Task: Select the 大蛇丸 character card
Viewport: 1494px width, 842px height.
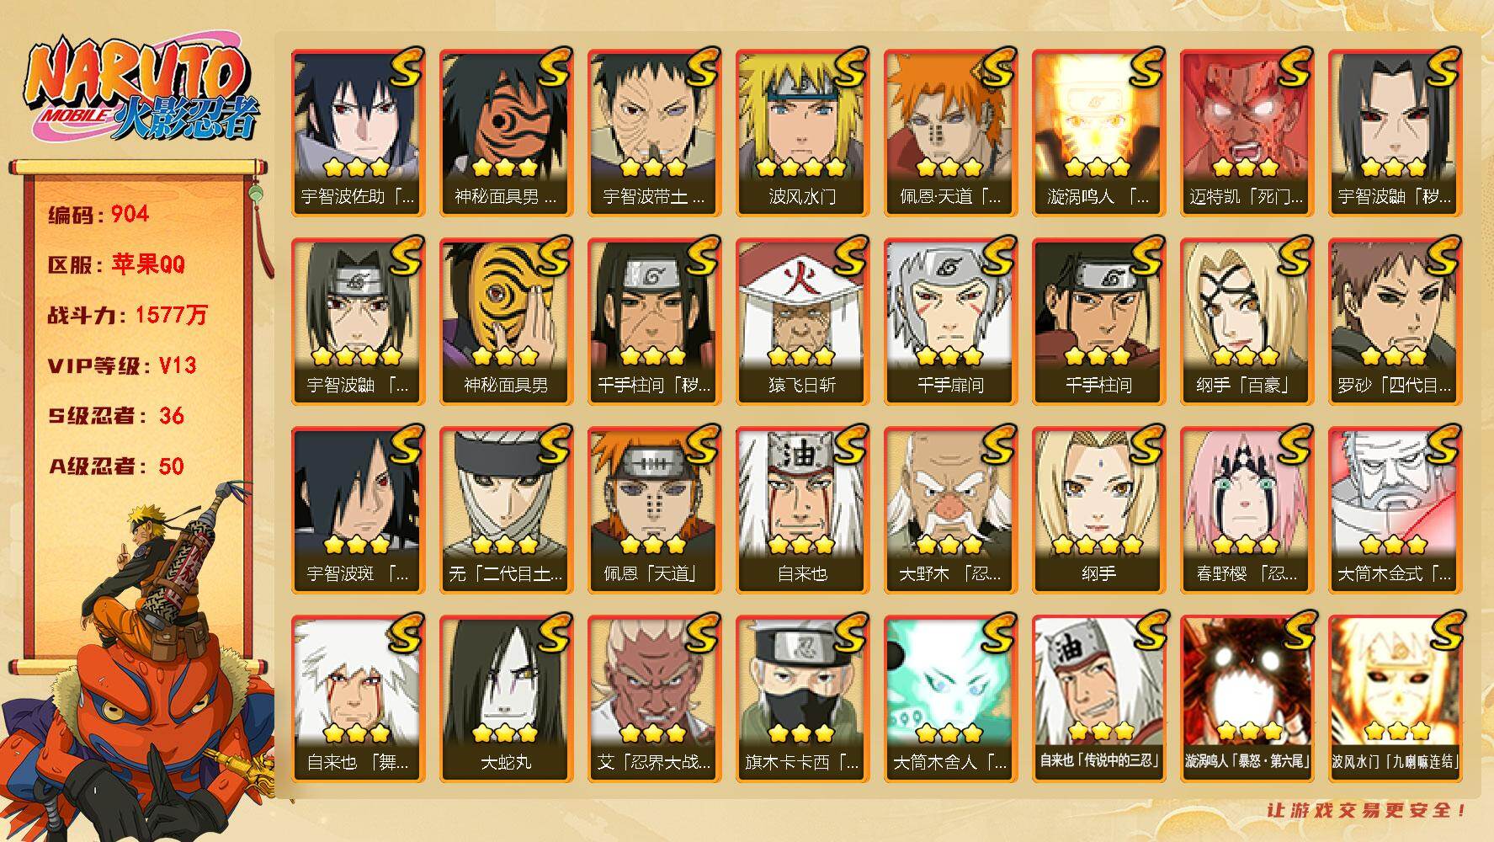Action: [506, 698]
